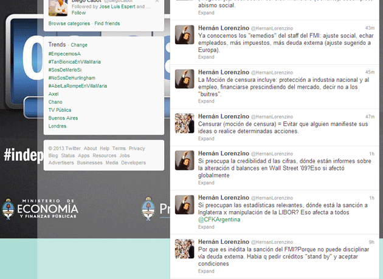Open the #AbelLaRompeEnVillaMaria trend
Viewport: 383px width, 279px height.
78,86
